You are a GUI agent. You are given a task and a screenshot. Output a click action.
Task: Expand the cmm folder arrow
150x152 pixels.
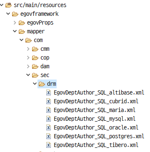[x=28, y=49]
